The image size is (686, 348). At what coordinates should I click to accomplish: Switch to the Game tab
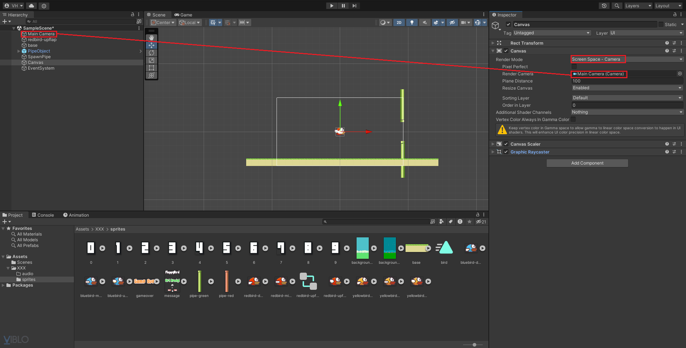coord(183,15)
